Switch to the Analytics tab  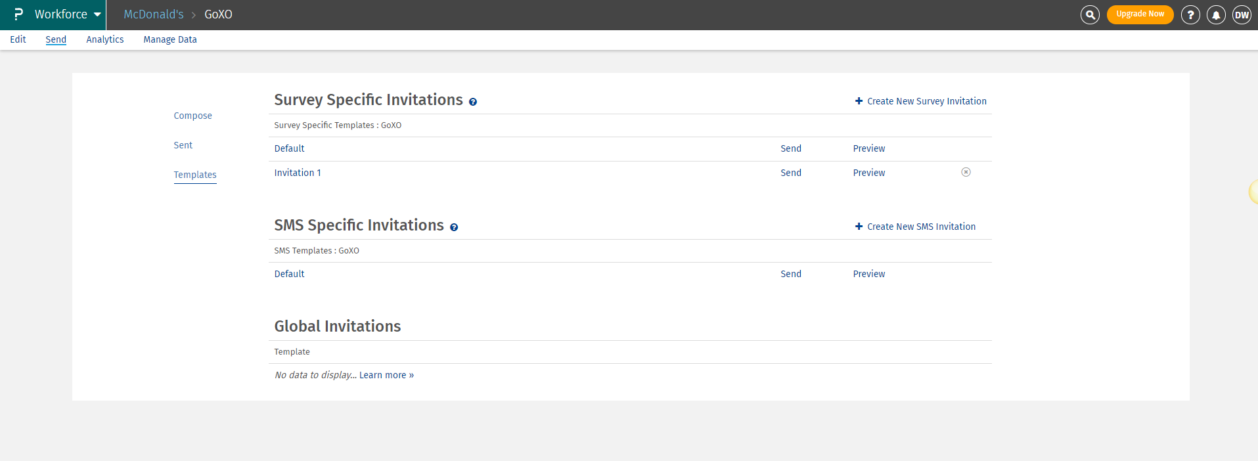click(x=105, y=39)
